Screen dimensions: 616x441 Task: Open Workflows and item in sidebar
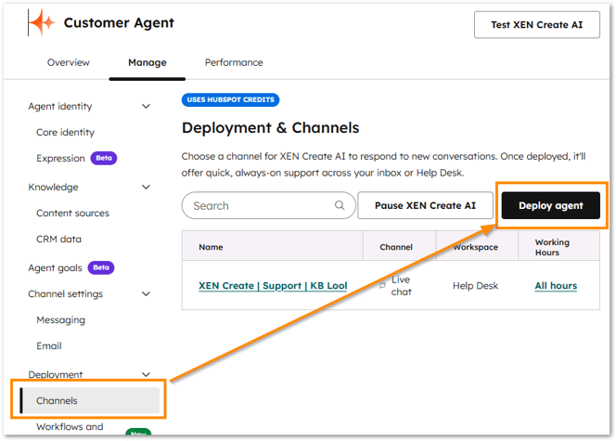70,427
